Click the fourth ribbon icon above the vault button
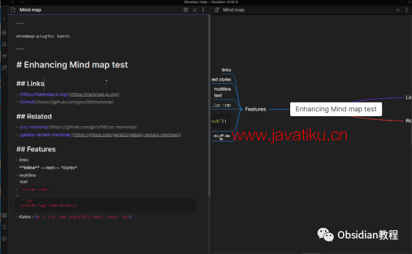Screen dimensions: 412x254 point(4,68)
